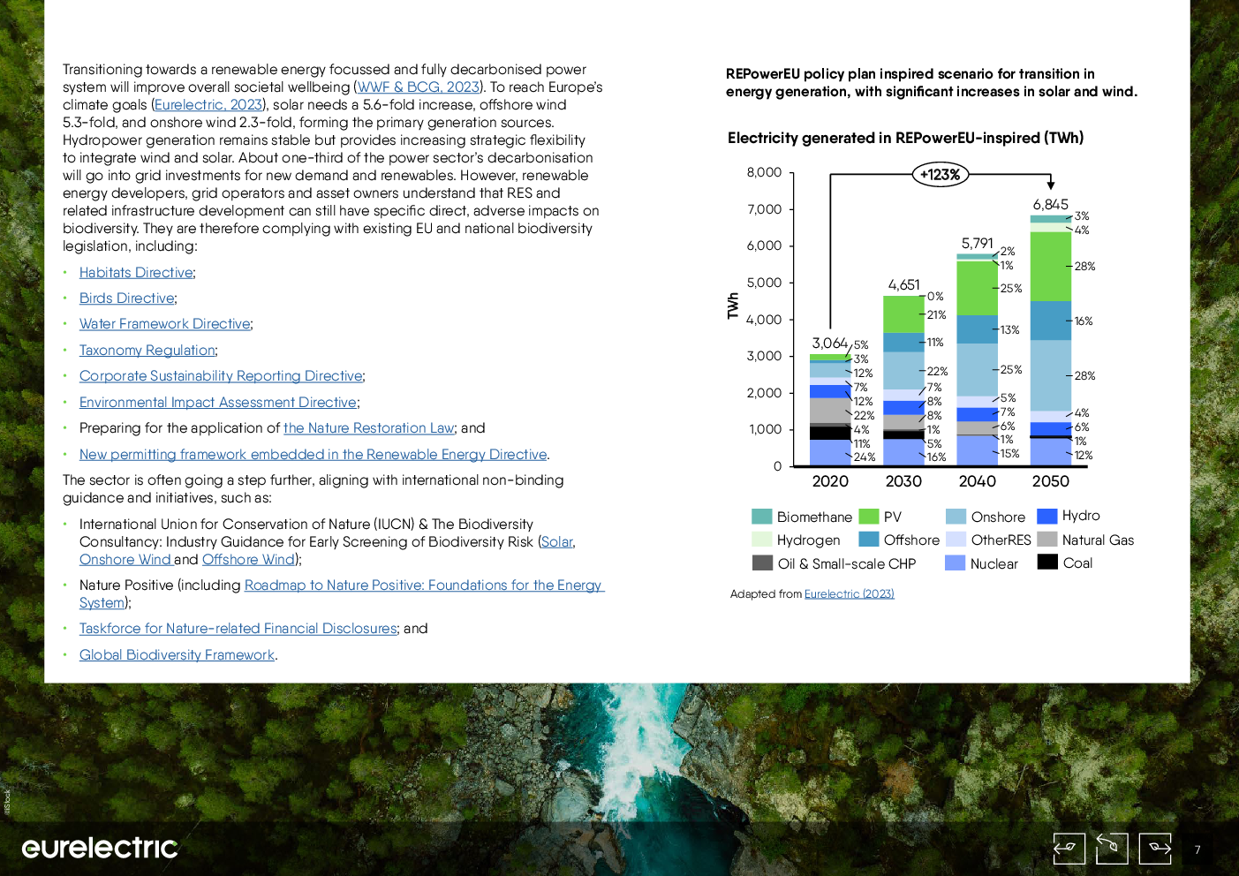Click the Coal legend color swatch

(1047, 562)
